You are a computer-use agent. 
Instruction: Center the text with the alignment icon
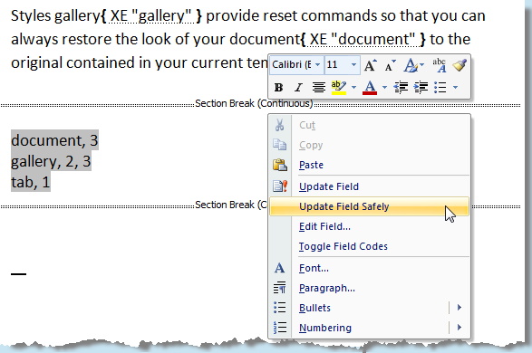(319, 88)
